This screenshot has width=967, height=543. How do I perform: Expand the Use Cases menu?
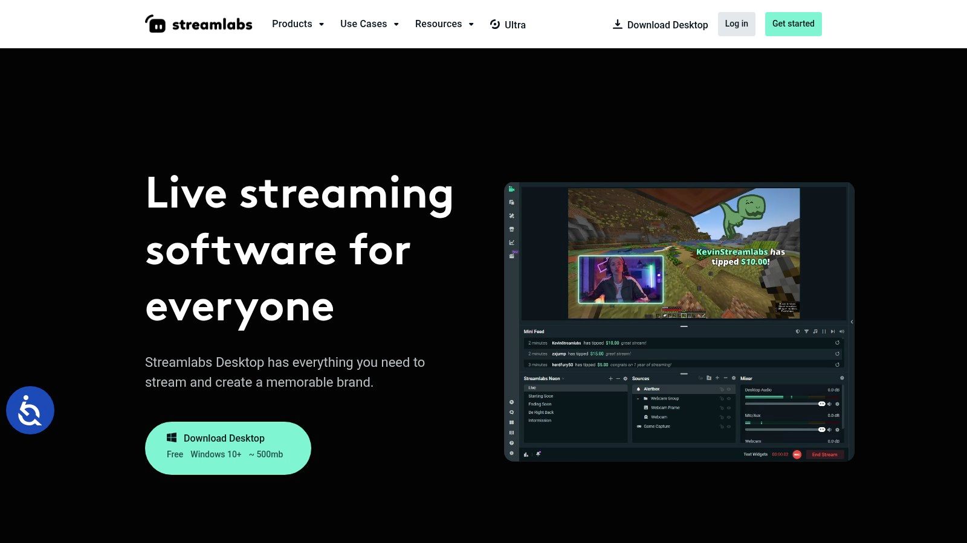click(369, 24)
